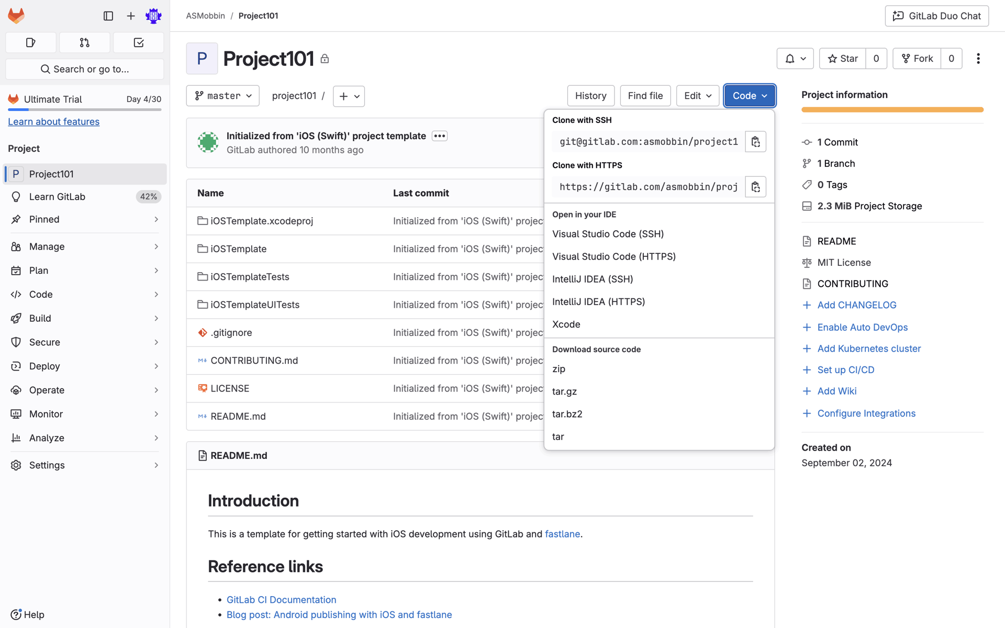Open the .gitignore file
The image size is (1005, 628).
point(231,333)
